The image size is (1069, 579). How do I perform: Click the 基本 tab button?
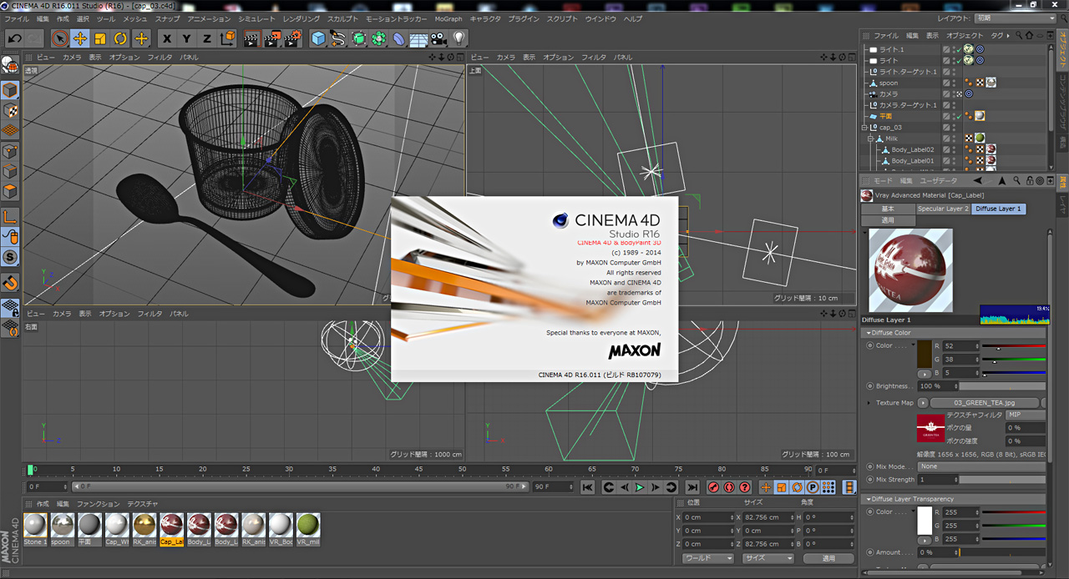coord(888,209)
